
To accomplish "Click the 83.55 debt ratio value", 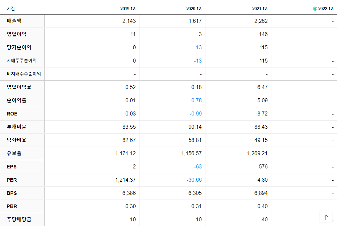I will coord(129,127).
